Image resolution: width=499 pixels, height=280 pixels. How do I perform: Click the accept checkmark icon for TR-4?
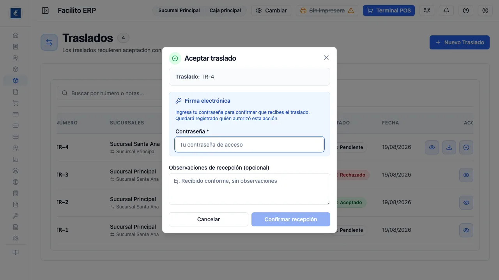(x=466, y=147)
